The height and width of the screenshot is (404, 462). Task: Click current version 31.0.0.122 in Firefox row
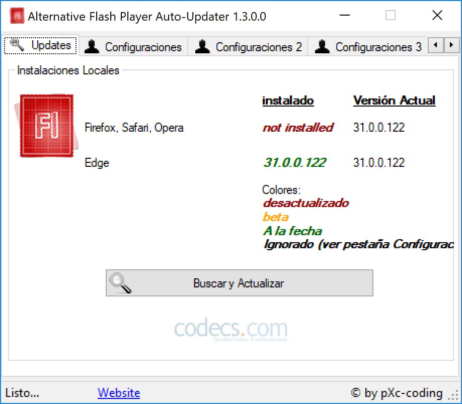coord(379,128)
